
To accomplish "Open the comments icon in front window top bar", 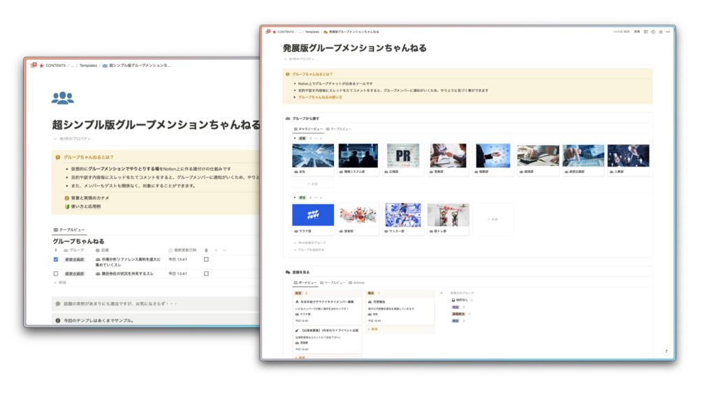I will 645,31.
